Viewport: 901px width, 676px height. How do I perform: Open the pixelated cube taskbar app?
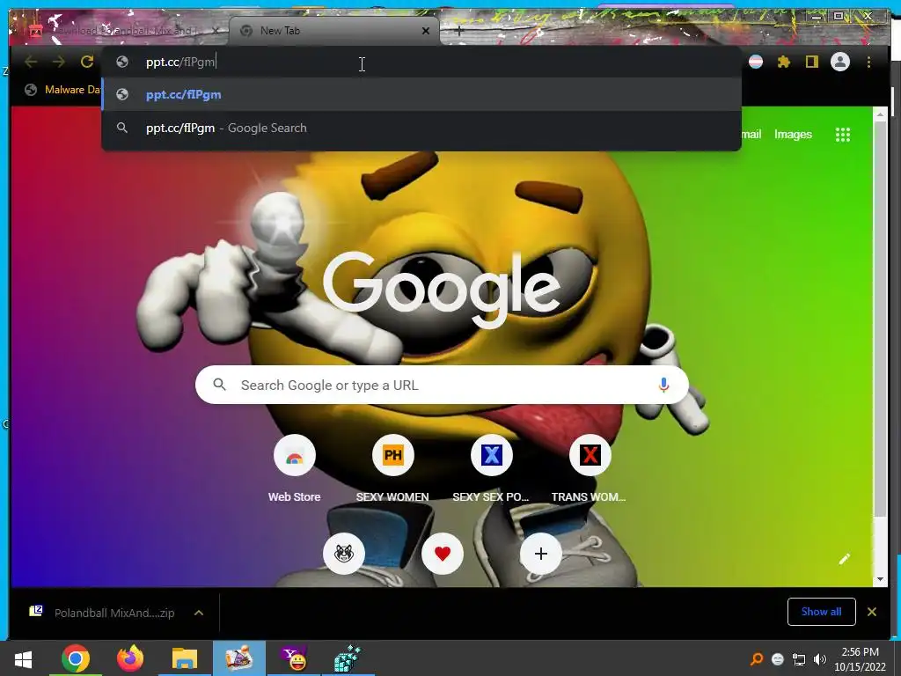348,658
